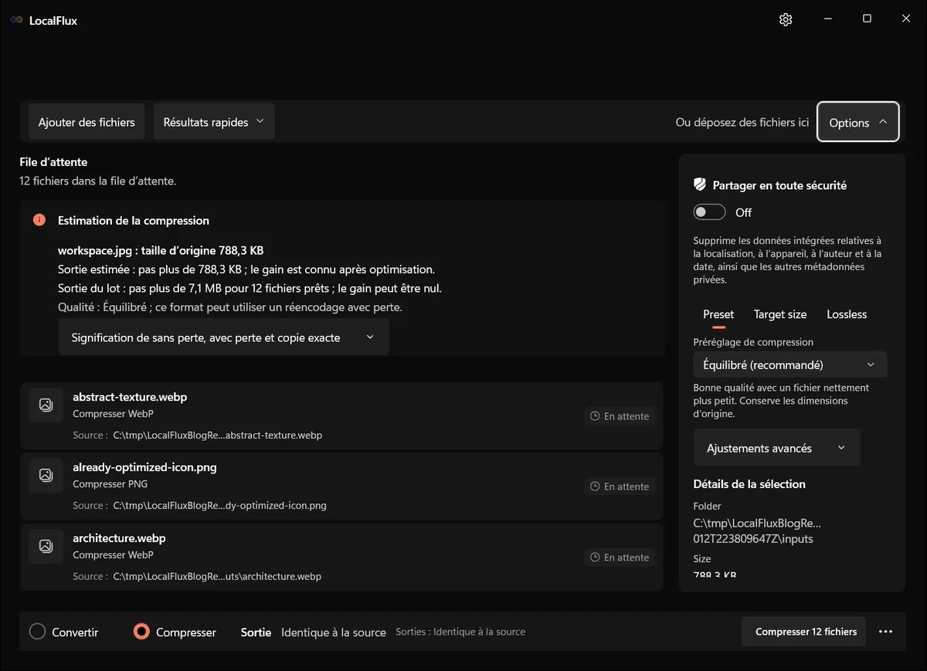
Task: Click the En attente badge for abstract-texture.webp
Action: (620, 416)
